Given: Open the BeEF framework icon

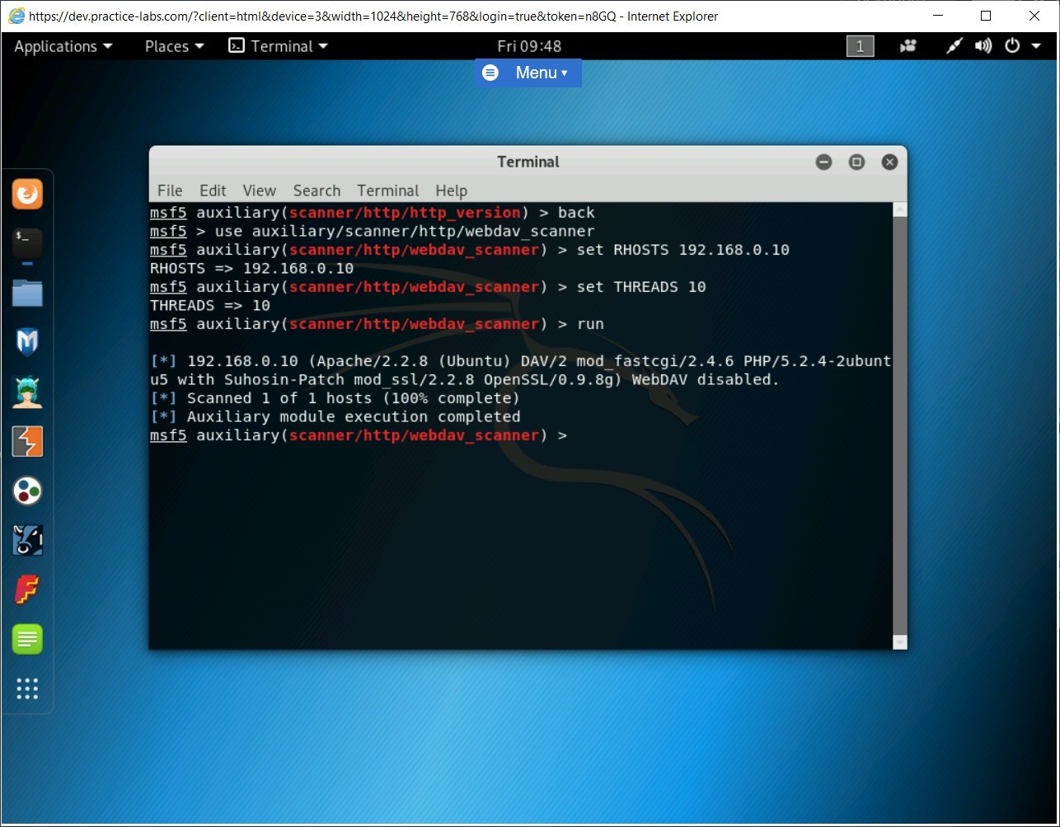Looking at the screenshot, I should pyautogui.click(x=27, y=540).
